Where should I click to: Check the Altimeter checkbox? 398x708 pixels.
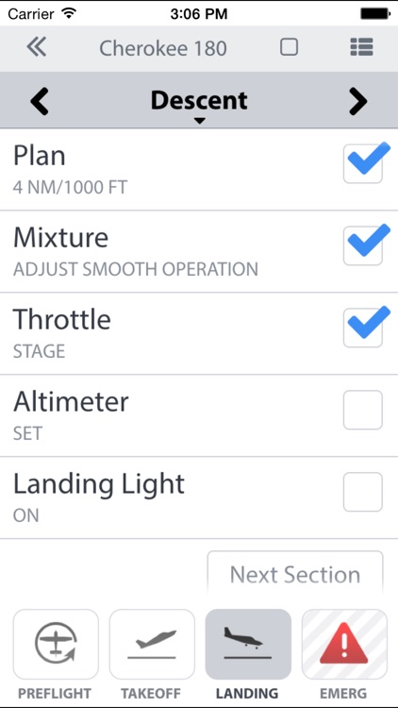click(363, 410)
